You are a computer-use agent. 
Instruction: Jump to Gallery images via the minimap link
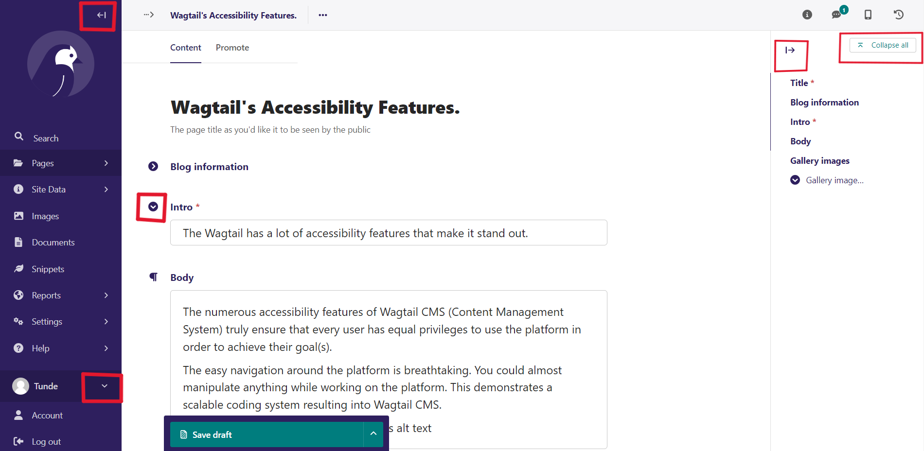819,160
